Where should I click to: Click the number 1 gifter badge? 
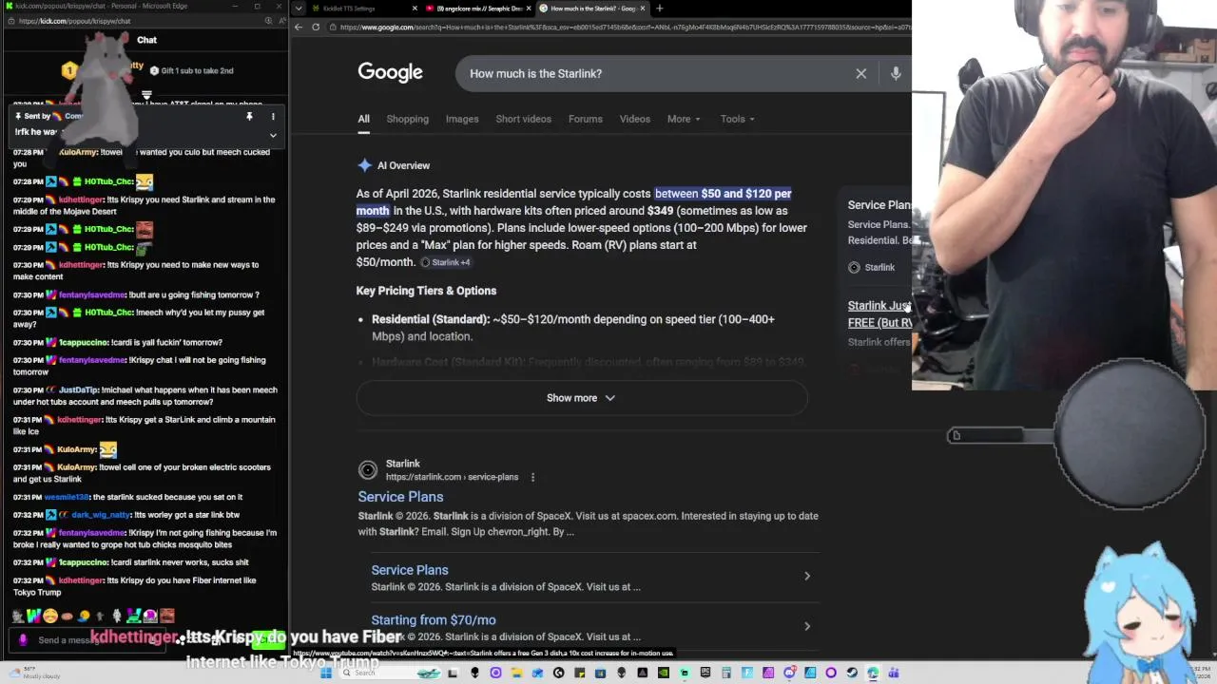69,70
